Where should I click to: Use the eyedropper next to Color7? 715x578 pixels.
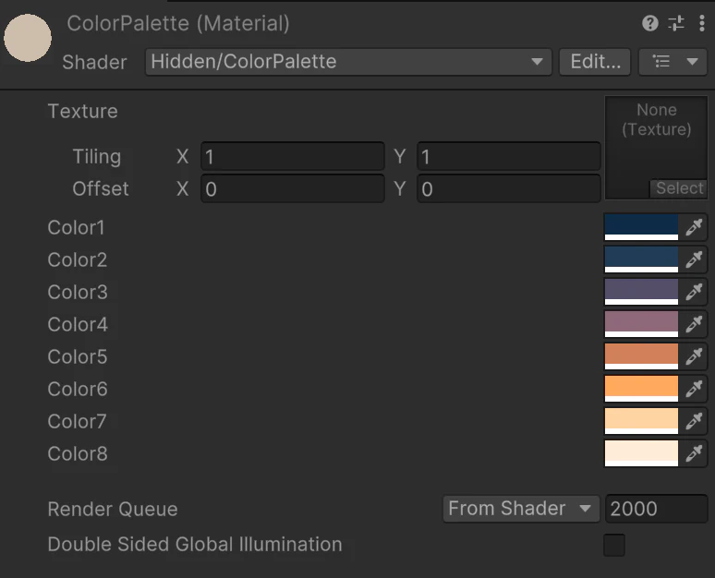coord(693,421)
